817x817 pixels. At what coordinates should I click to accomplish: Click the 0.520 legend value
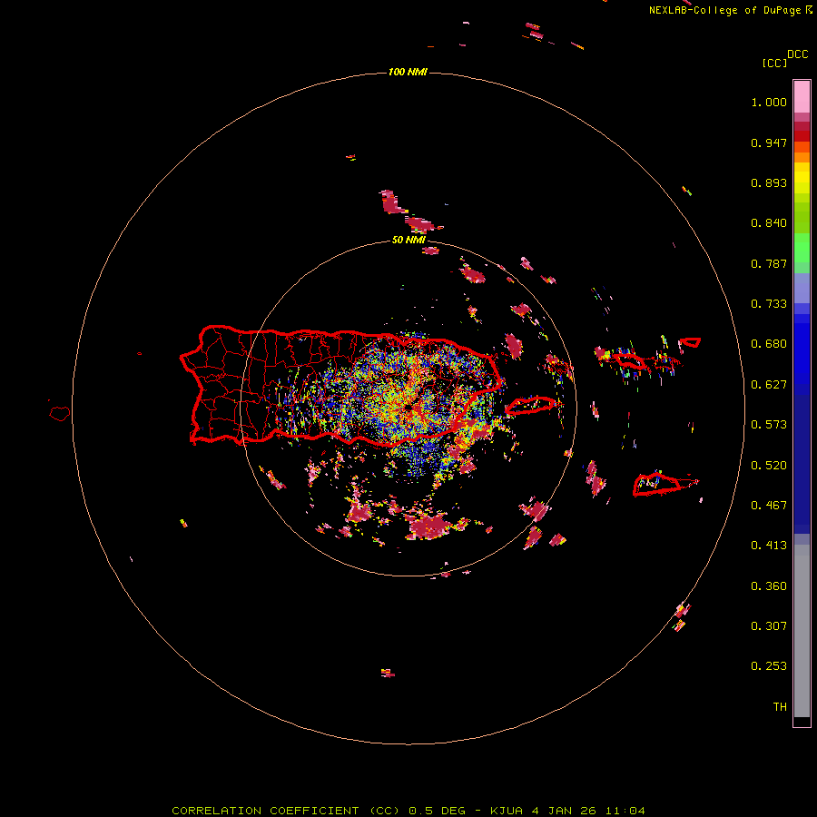pyautogui.click(x=769, y=466)
